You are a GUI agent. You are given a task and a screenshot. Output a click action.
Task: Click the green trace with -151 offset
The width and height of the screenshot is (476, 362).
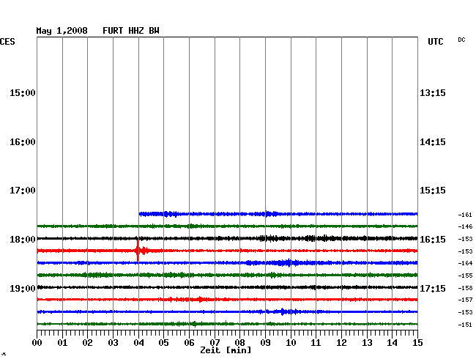[227, 324]
